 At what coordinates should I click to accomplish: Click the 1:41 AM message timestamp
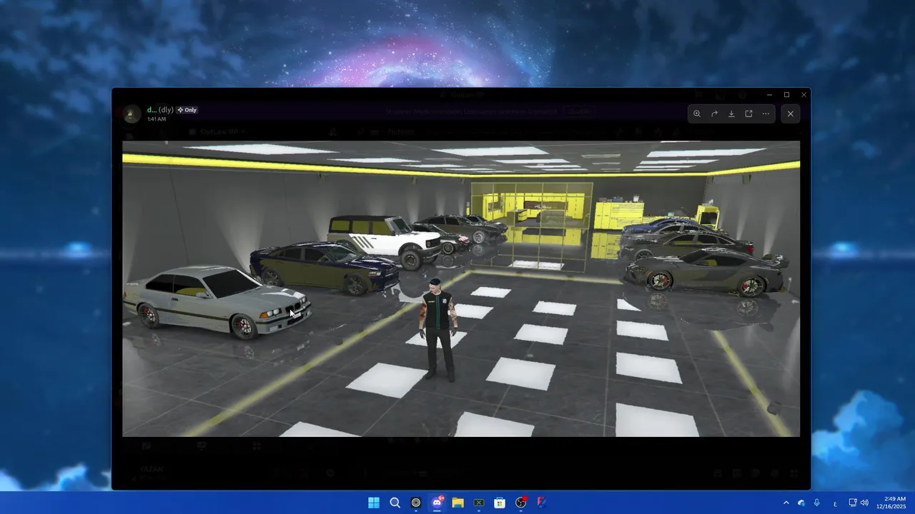tap(157, 119)
